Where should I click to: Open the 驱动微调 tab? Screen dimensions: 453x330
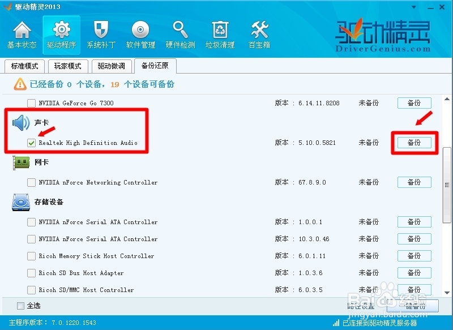click(111, 66)
